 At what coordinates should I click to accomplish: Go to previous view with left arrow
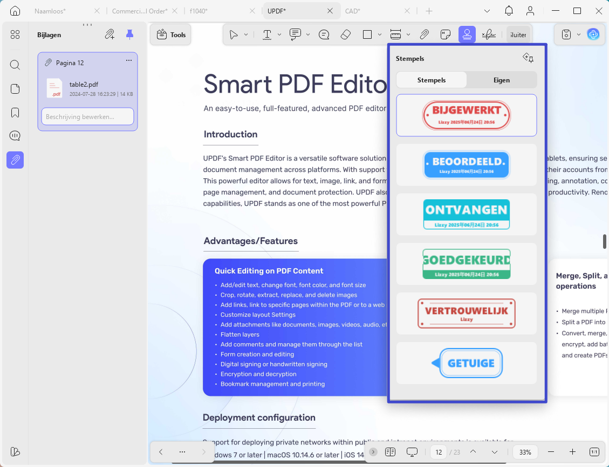point(161,451)
